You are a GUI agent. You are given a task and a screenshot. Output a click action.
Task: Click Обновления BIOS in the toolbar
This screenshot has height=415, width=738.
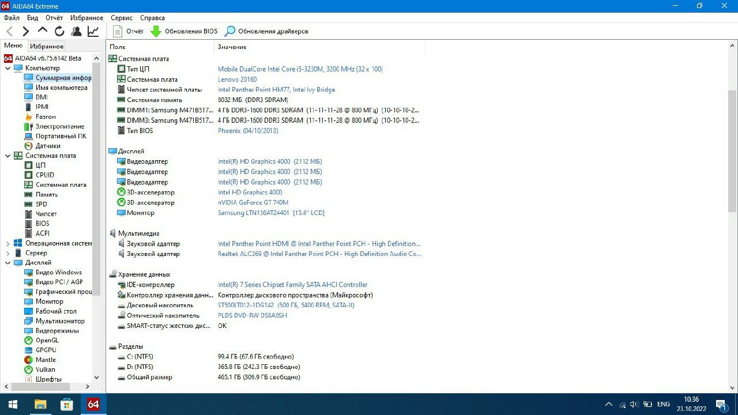(x=184, y=31)
